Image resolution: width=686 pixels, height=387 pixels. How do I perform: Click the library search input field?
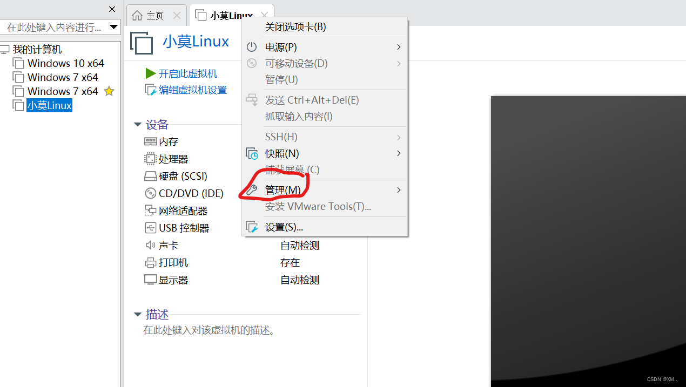pyautogui.click(x=54, y=27)
